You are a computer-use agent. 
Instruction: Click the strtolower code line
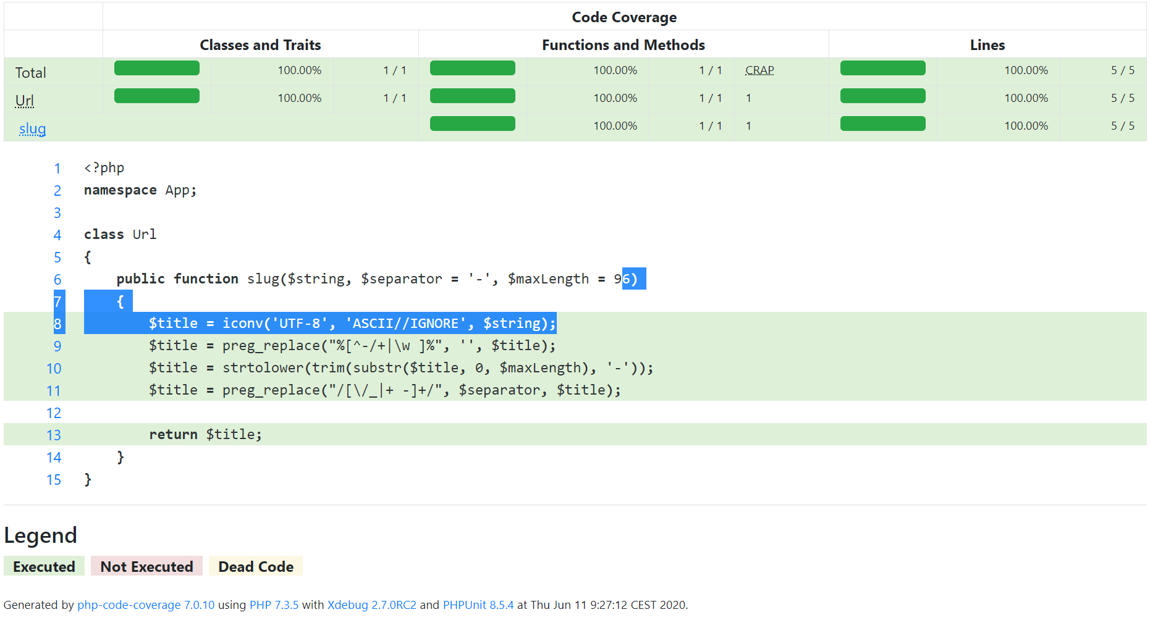(401, 368)
